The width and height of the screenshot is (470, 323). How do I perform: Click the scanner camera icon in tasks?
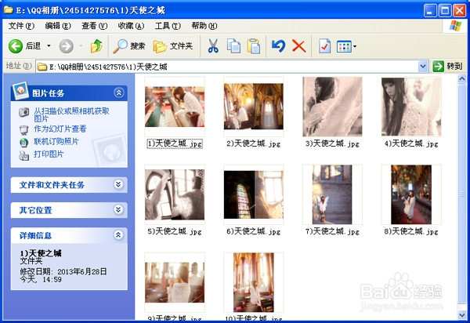point(24,112)
